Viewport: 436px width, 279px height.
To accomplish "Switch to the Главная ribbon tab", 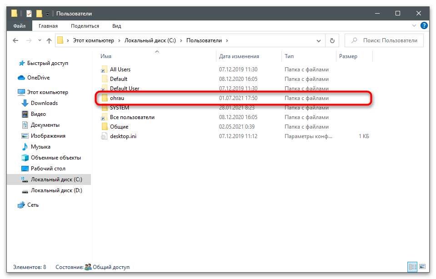I will (48, 26).
